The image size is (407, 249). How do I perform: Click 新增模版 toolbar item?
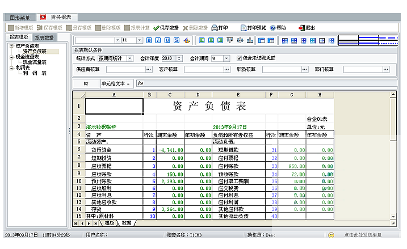pos(21,28)
